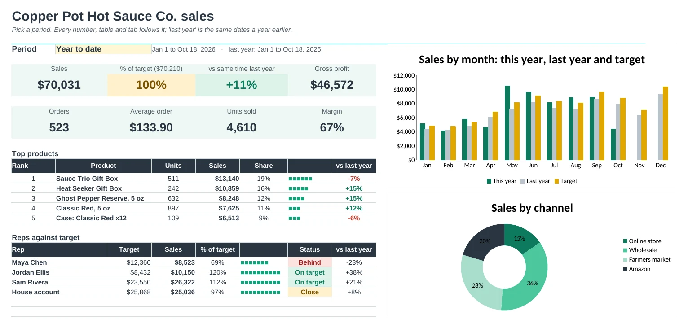Image resolution: width=688 pixels, height=328 pixels.
Task: Select the date range text Jan 1 to Oct 18, 2026
Action: coord(184,49)
